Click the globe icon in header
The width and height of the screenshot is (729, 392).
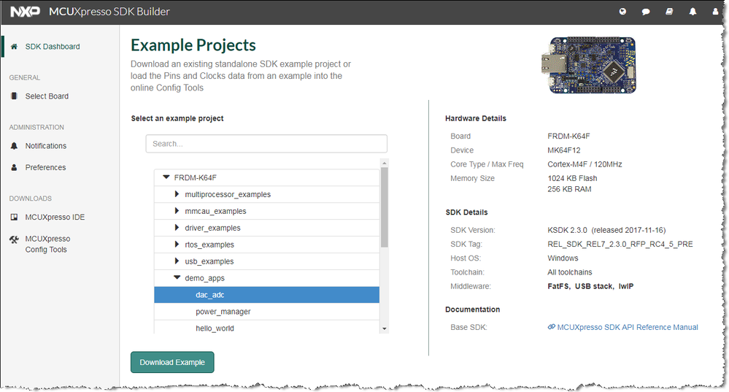point(622,12)
